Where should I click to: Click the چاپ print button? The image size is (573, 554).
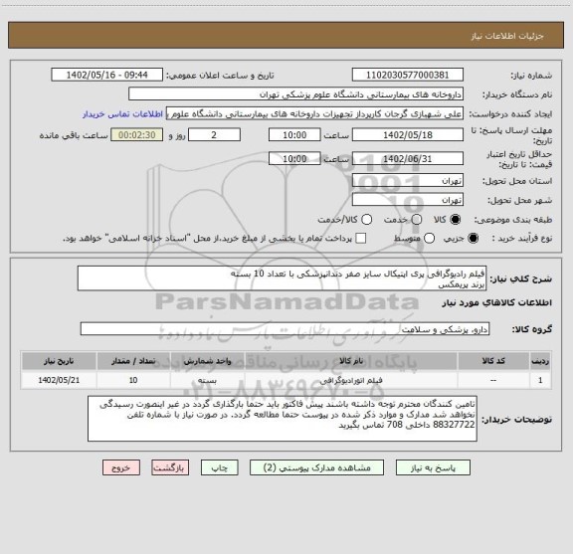pyautogui.click(x=220, y=467)
